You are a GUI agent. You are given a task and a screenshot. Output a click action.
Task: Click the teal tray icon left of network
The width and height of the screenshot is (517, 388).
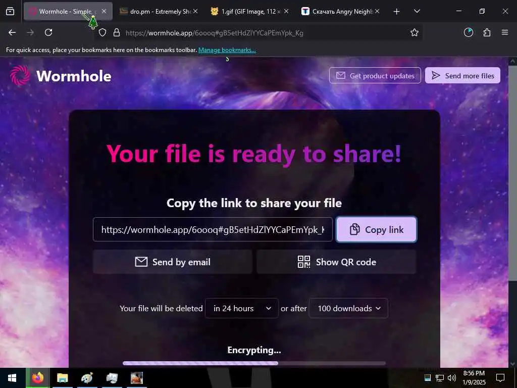pyautogui.click(x=428, y=378)
